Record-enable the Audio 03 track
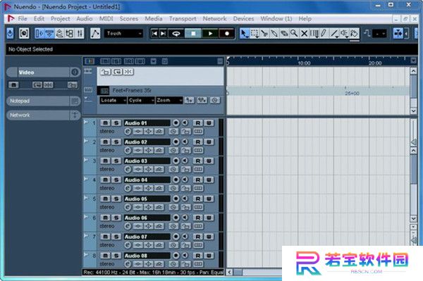423x281 pixels. tap(176, 161)
